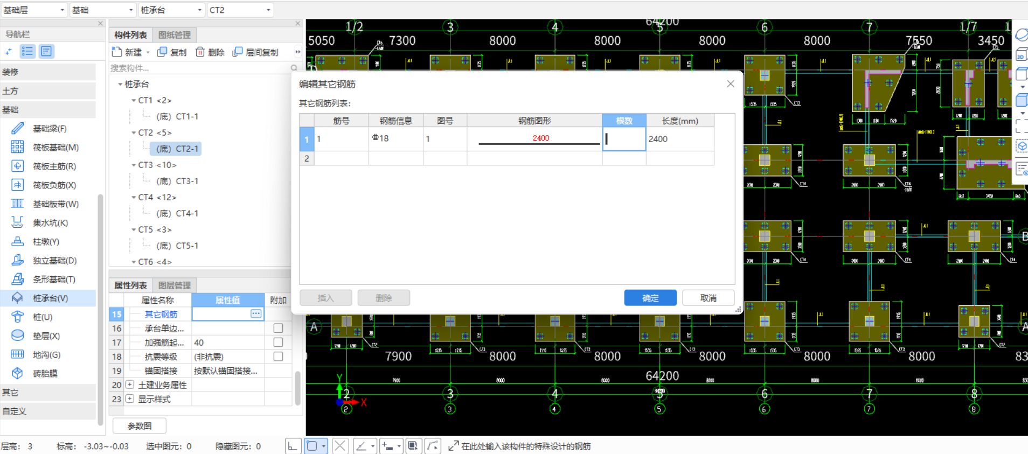The width and height of the screenshot is (1028, 454).
Task: Open the 其它 navigation section
Action: click(x=48, y=392)
